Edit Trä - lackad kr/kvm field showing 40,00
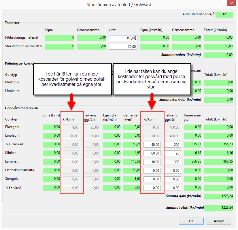Image resolution: width=238 pixels, height=230 pixels. point(152,144)
